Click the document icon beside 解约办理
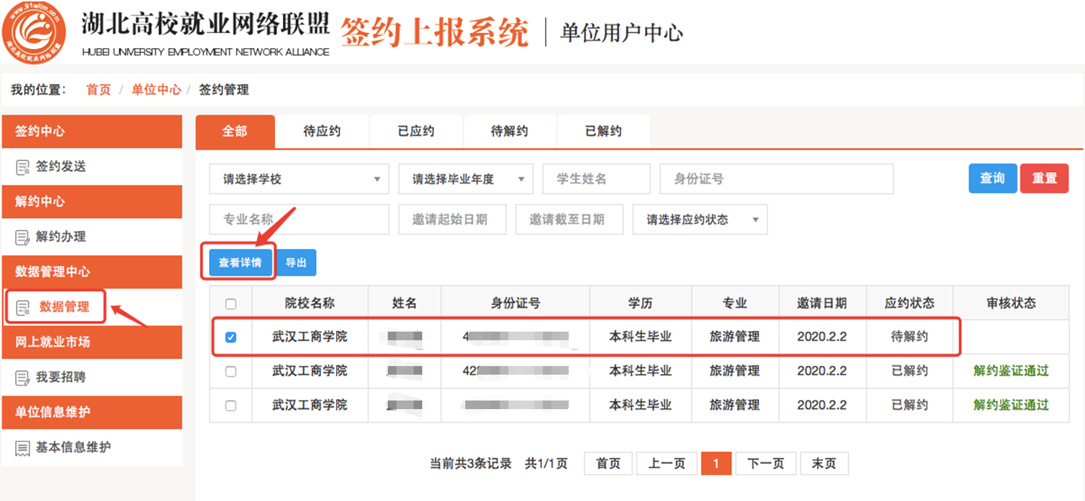Image resolution: width=1085 pixels, height=501 pixels. [x=23, y=238]
